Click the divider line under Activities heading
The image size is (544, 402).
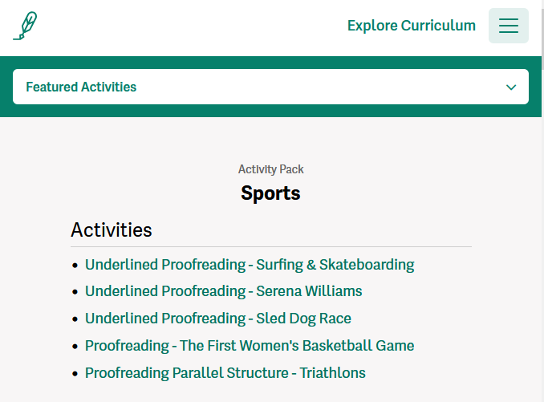[x=271, y=246]
